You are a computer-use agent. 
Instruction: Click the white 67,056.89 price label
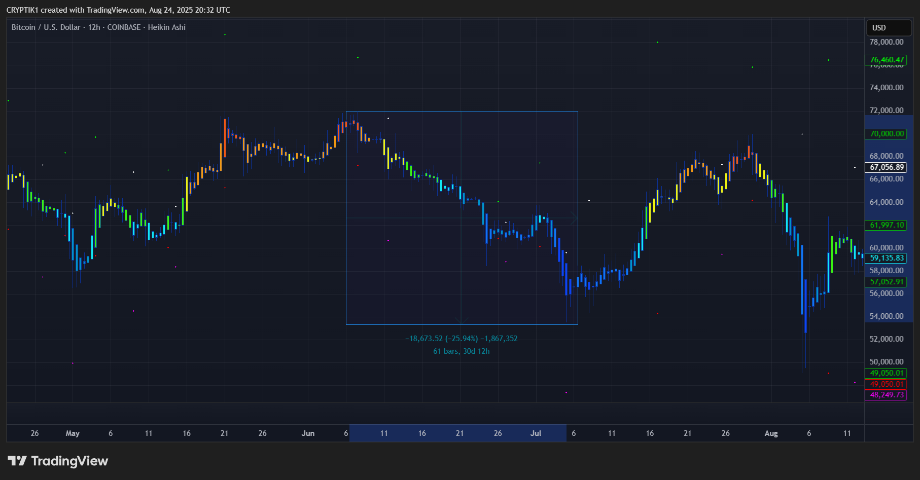click(886, 167)
